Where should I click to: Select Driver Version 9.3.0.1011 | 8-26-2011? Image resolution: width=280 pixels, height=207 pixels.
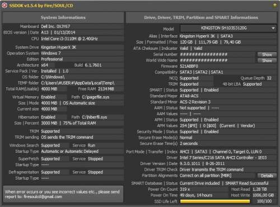[202, 164]
